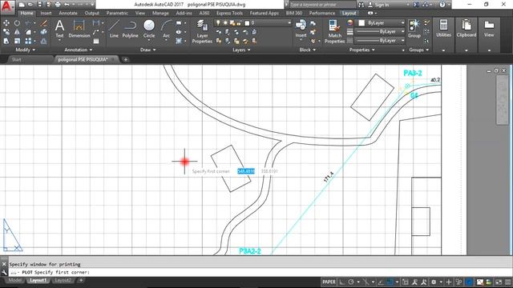Click the Table icon in Annotation panel
Viewport: 513px width, 288px height.
(x=96, y=41)
